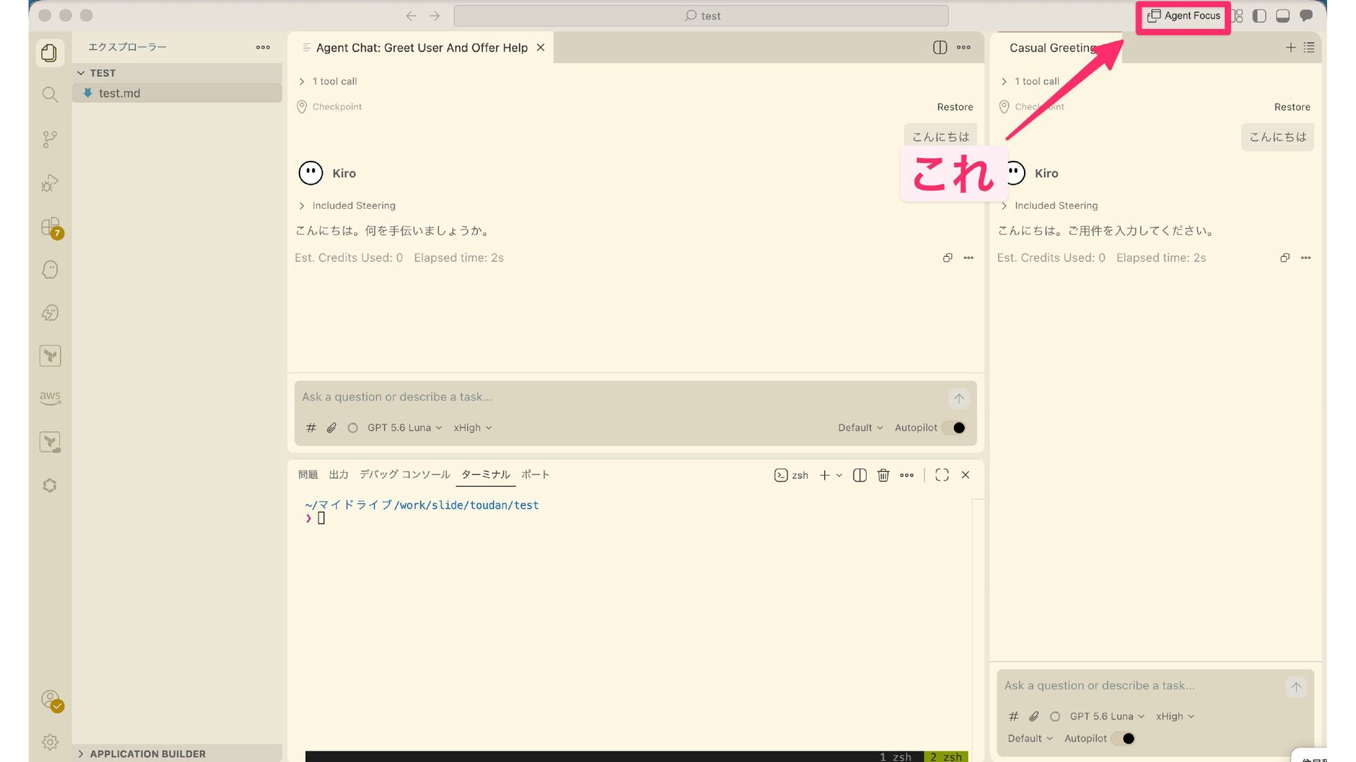Image resolution: width=1356 pixels, height=762 pixels.
Task: Switch to the デバッグ コンソール tab
Action: click(405, 475)
